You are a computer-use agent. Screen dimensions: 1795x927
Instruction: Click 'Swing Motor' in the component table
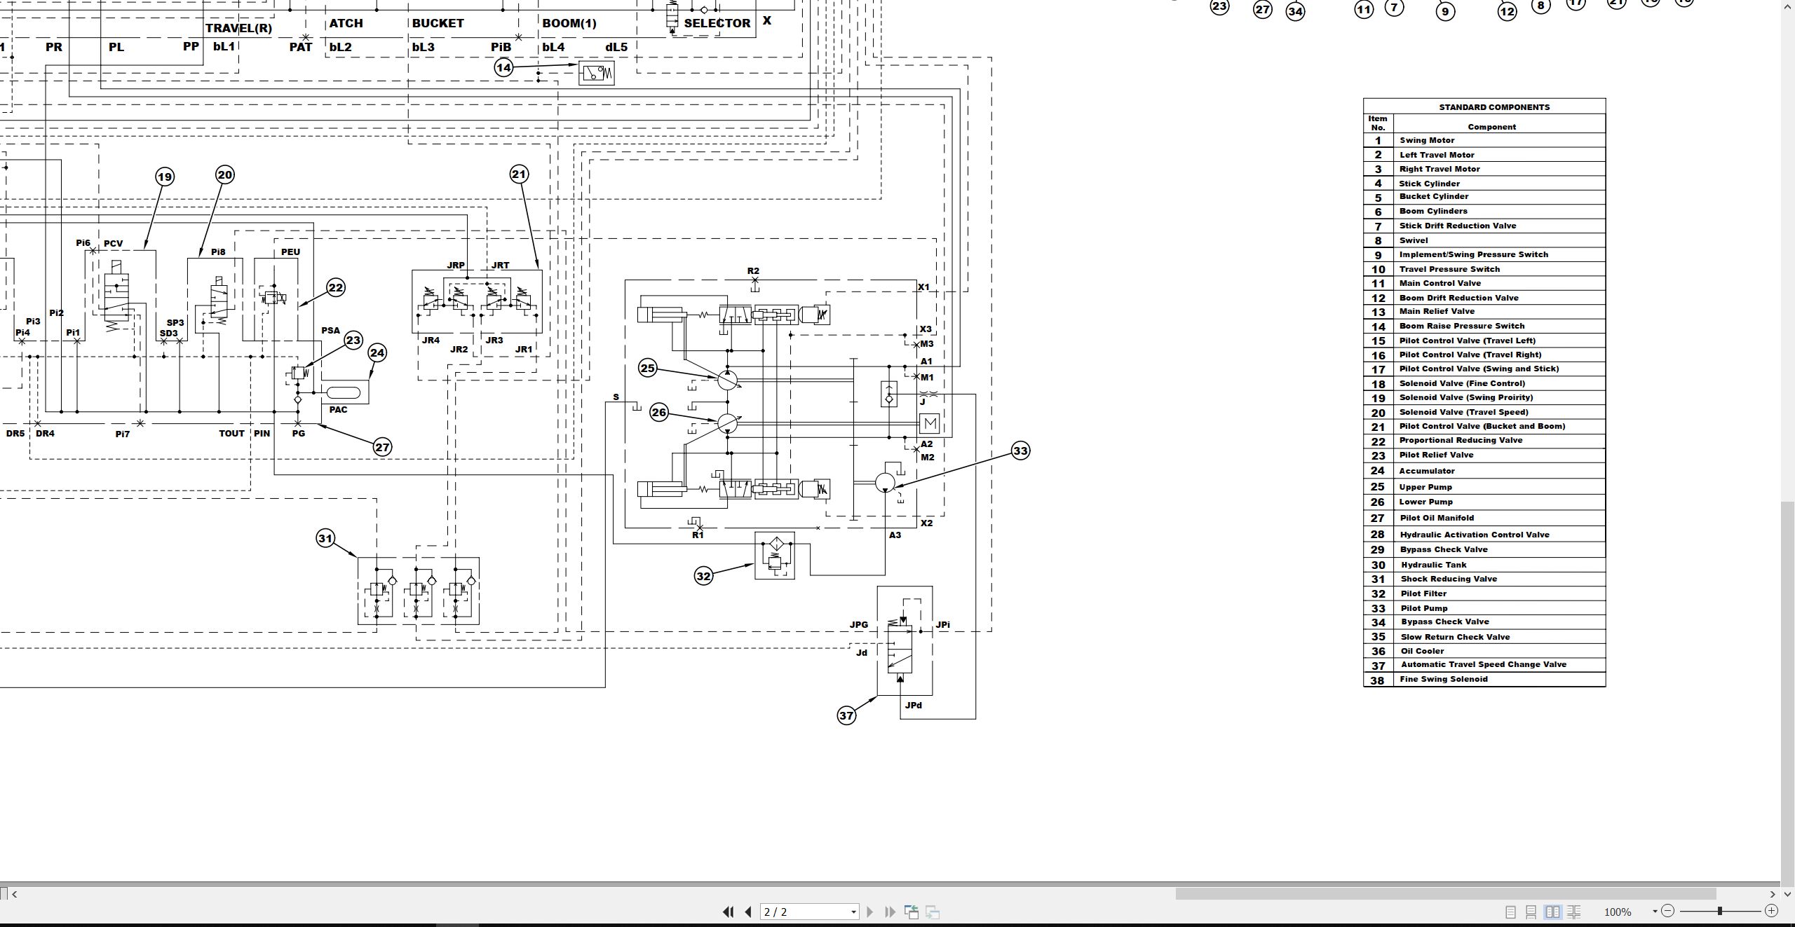[x=1427, y=140]
